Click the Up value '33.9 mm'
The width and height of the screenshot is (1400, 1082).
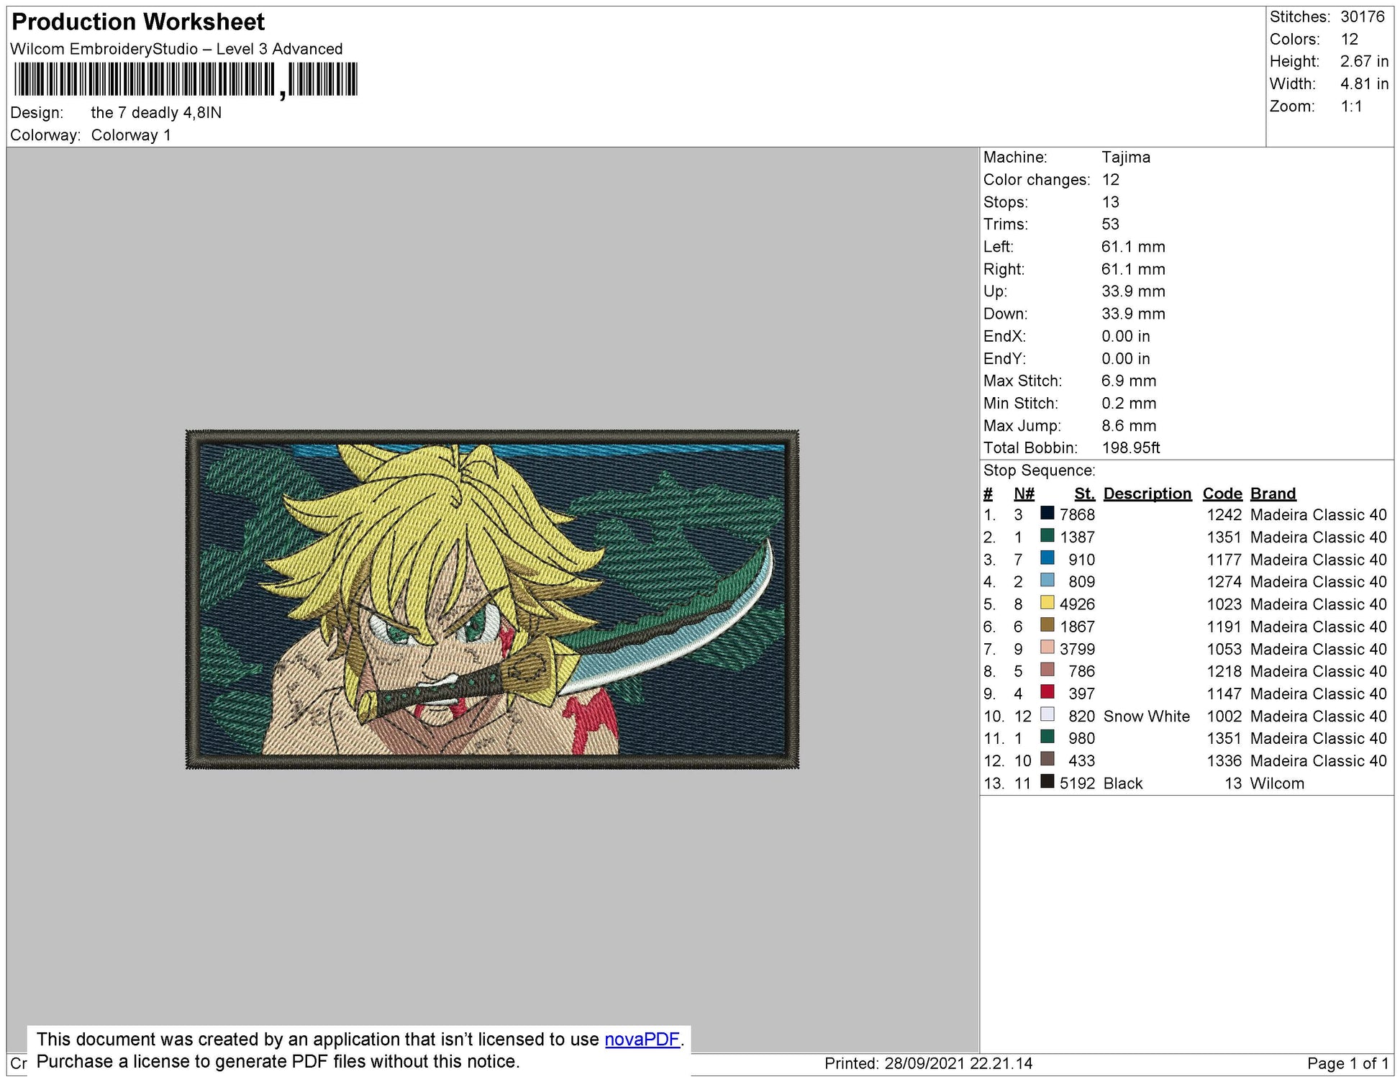click(1133, 291)
